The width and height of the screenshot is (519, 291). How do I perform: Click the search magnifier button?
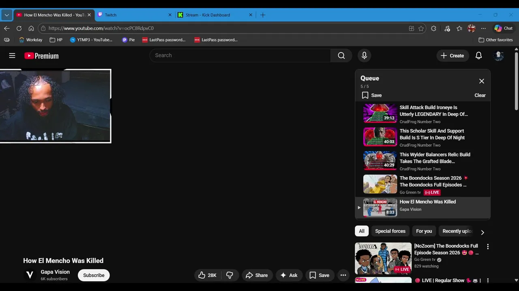point(341,55)
